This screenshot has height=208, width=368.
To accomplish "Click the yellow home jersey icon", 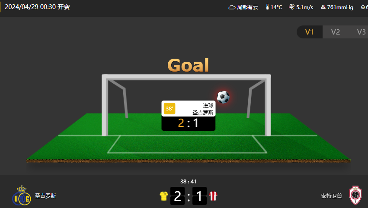I will [x=164, y=196].
